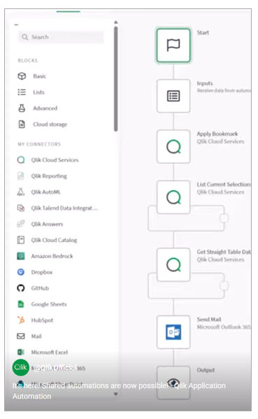Click the sidebar scroll down arrow

tap(115, 394)
